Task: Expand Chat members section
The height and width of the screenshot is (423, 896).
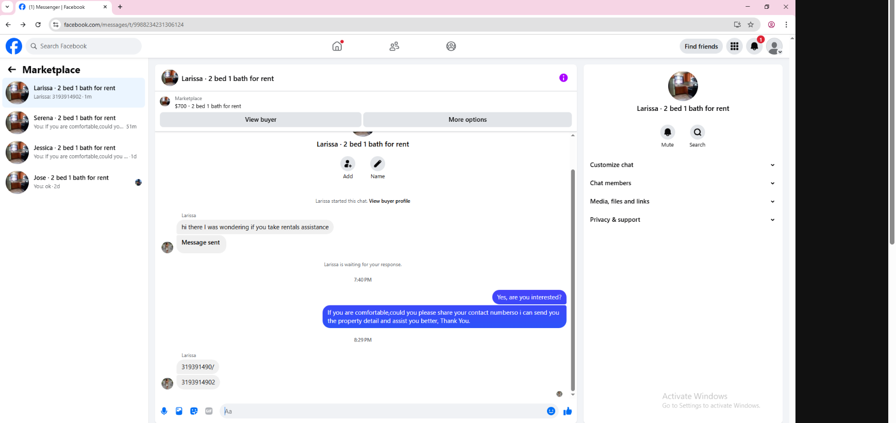Action: tap(683, 183)
